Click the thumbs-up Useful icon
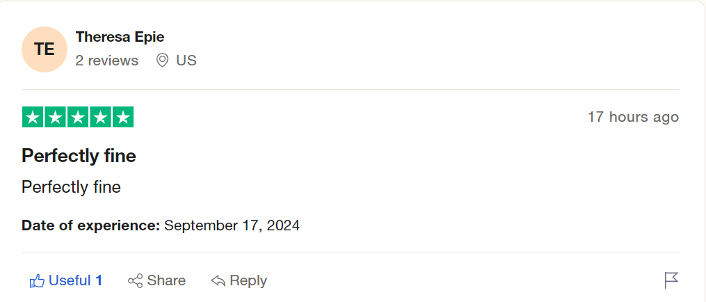The width and height of the screenshot is (706, 302). pyautogui.click(x=37, y=281)
